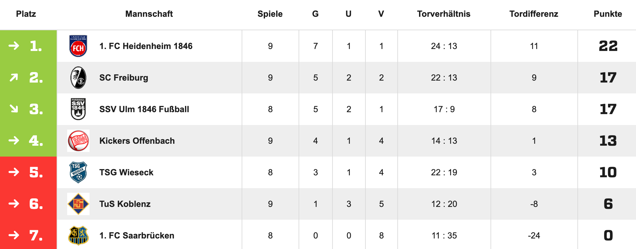The image size is (636, 249).
Task: Click the TSG Wieseck shield logo
Action: point(78,172)
